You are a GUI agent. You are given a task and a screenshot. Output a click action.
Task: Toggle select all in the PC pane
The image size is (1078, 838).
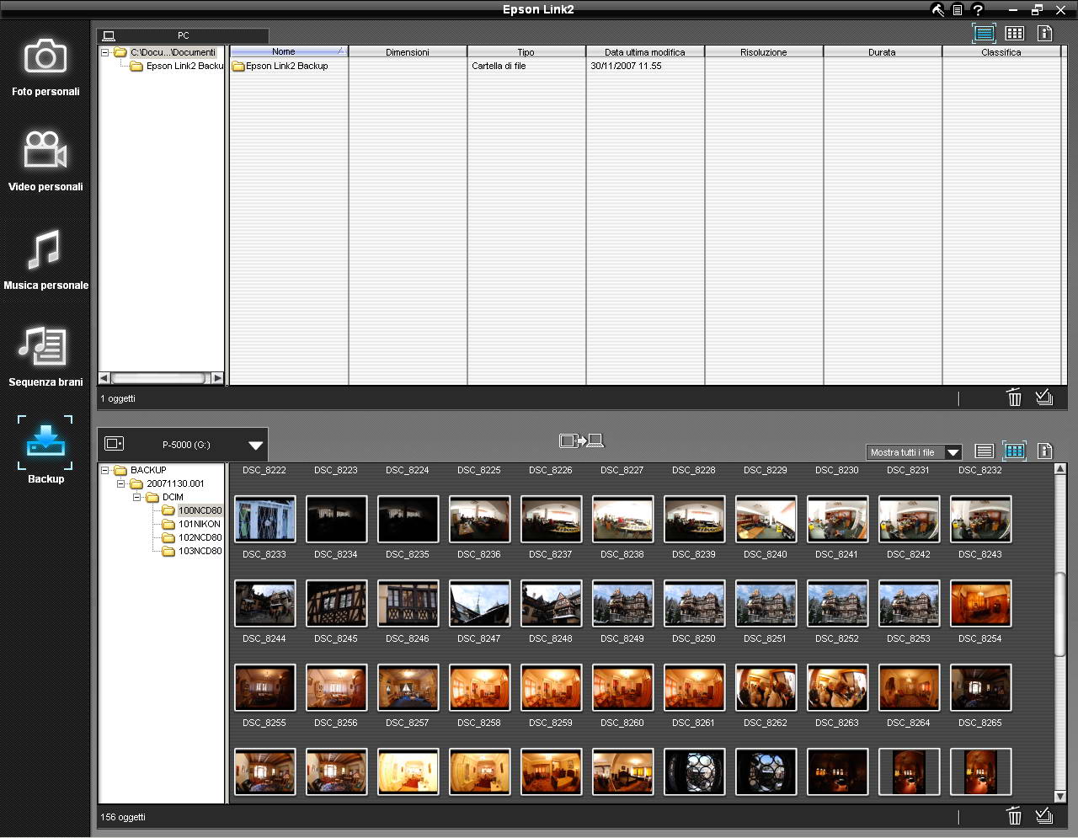tap(1044, 398)
